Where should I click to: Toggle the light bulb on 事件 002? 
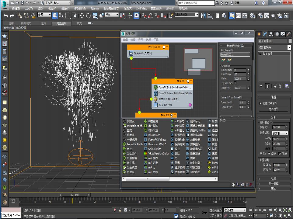[x=172, y=115]
